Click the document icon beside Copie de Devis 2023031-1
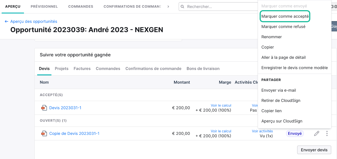This screenshot has height=159, width=337. click(x=44, y=134)
